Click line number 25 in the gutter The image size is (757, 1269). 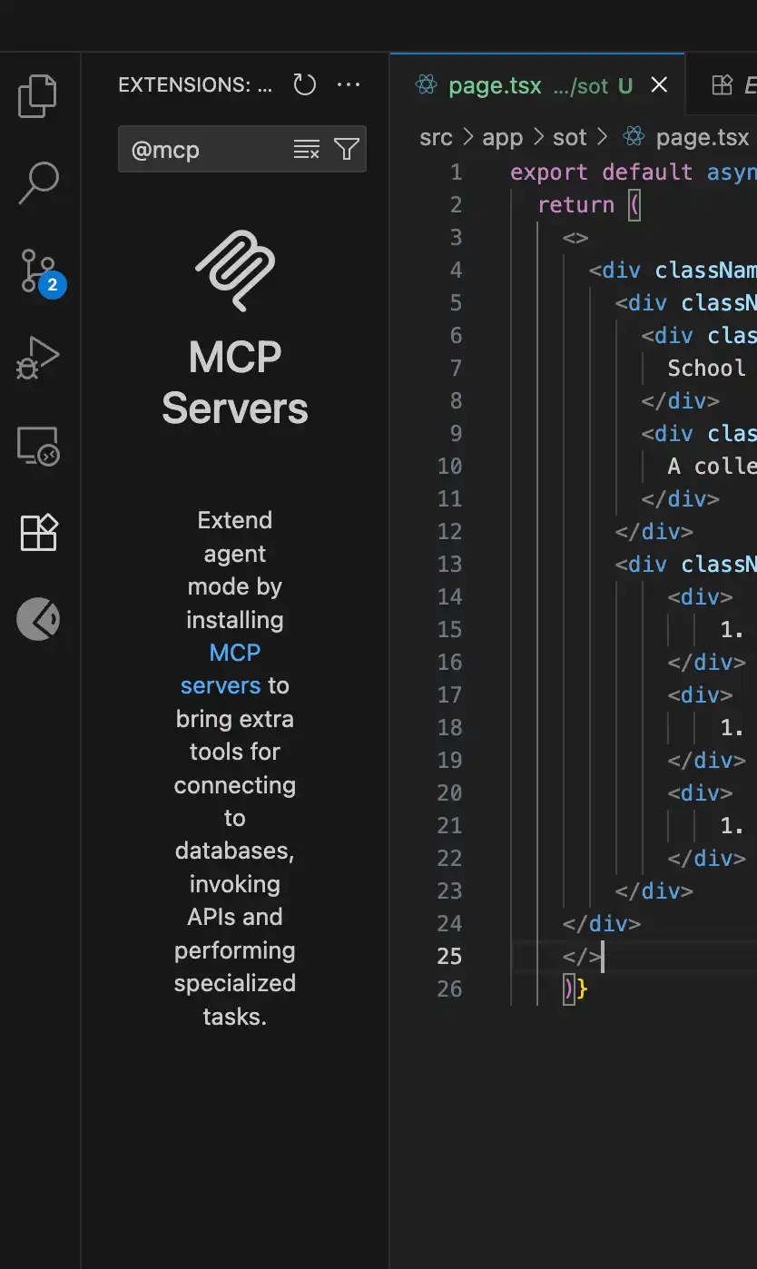[449, 957]
